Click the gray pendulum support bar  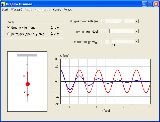pos(27,55)
